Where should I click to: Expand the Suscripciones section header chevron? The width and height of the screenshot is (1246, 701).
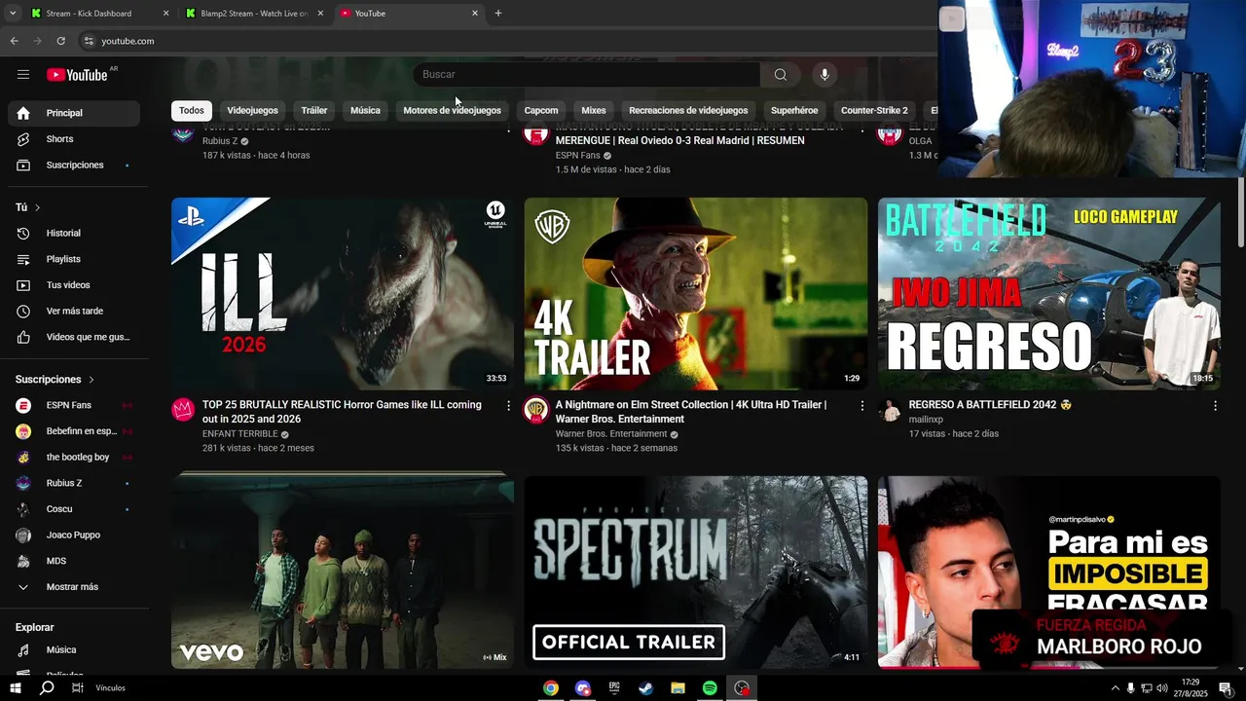(x=92, y=380)
